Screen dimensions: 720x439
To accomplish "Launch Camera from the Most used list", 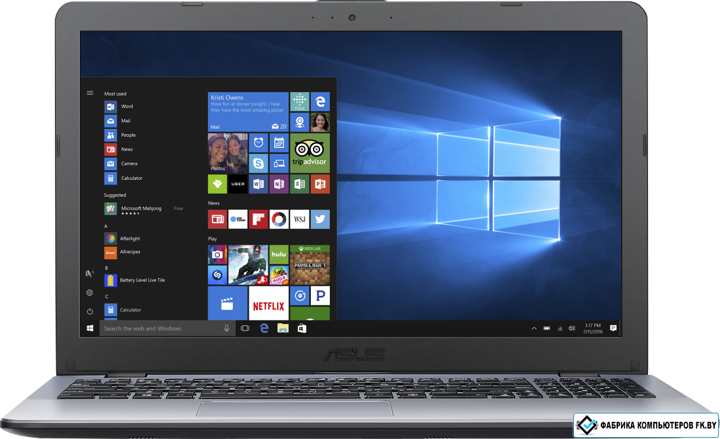I will point(121,164).
